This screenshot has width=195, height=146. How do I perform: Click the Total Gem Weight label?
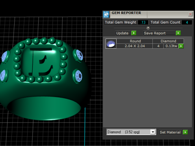click(121, 22)
